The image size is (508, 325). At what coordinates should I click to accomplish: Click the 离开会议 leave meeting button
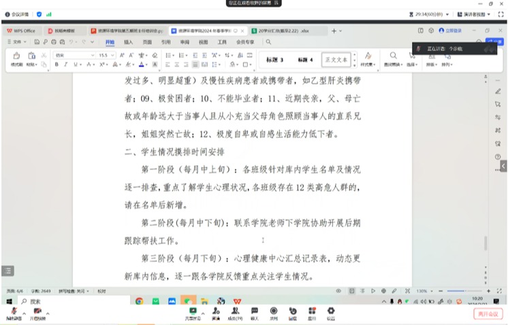pyautogui.click(x=488, y=313)
